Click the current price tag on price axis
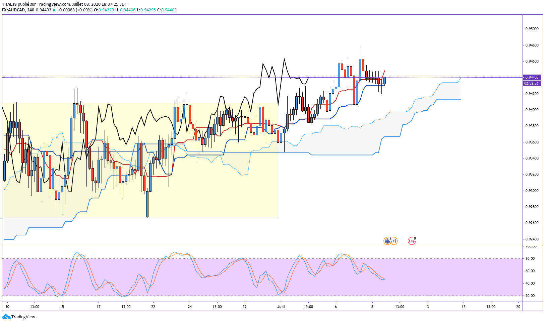 tap(532, 77)
